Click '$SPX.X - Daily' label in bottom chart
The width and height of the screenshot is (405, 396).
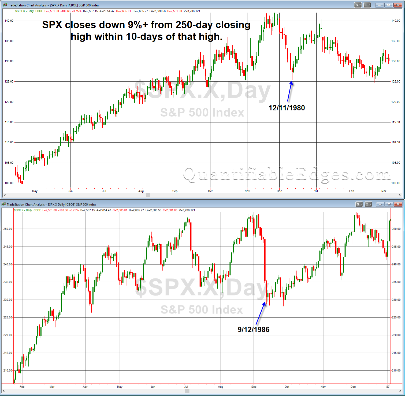(x=23, y=210)
